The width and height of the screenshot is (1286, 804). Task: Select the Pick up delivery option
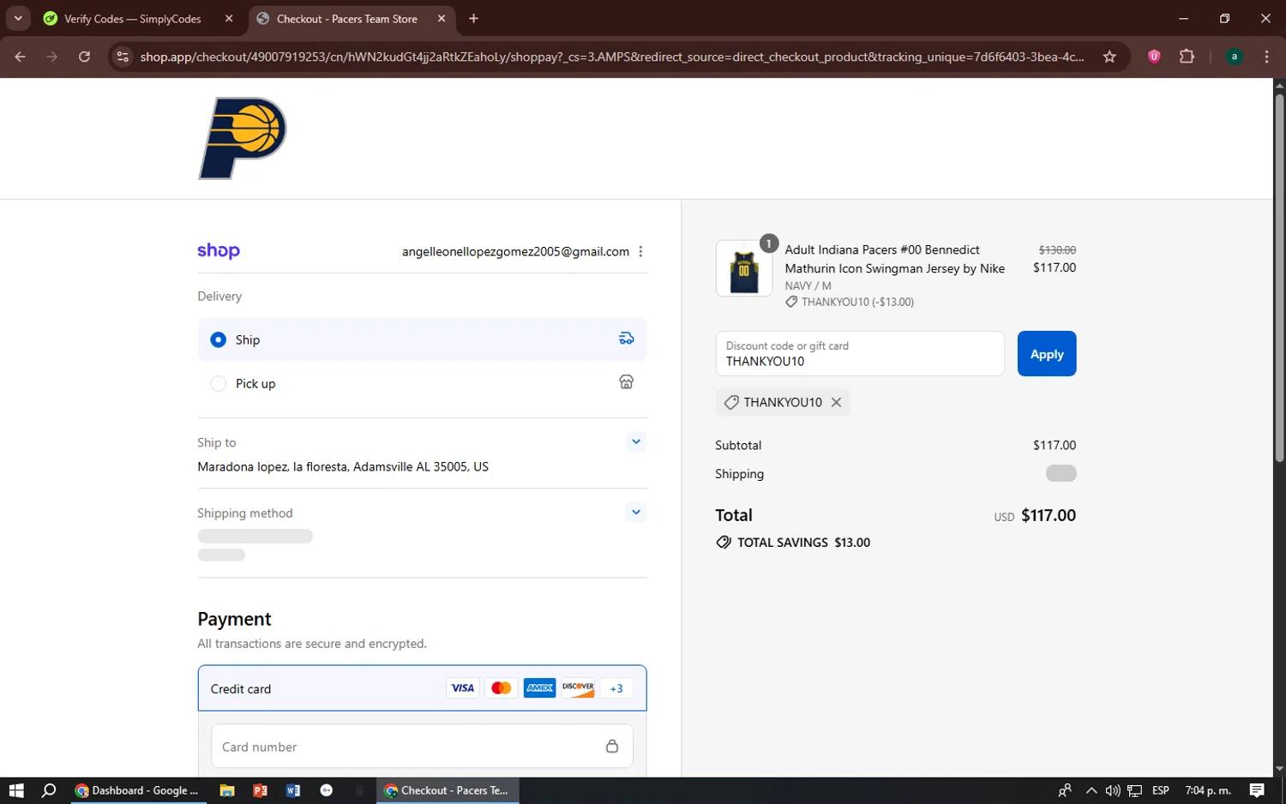tap(422, 383)
